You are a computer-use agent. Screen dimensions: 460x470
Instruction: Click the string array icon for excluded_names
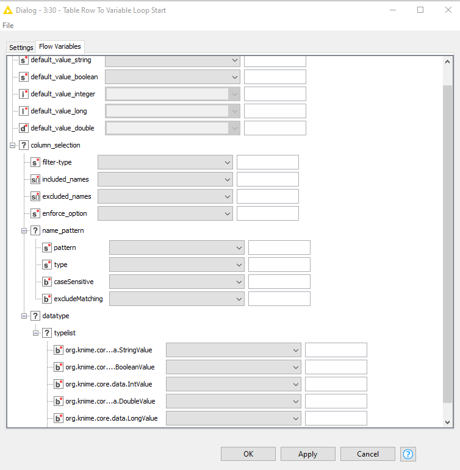pos(35,197)
